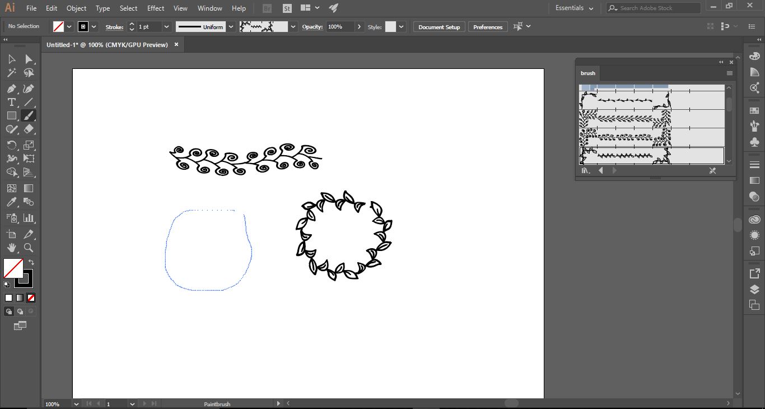765x409 pixels.
Task: Set the fill mode to None
Action: pyautogui.click(x=31, y=298)
